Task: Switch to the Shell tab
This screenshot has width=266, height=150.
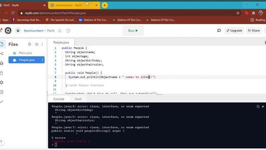Action: click(78, 99)
